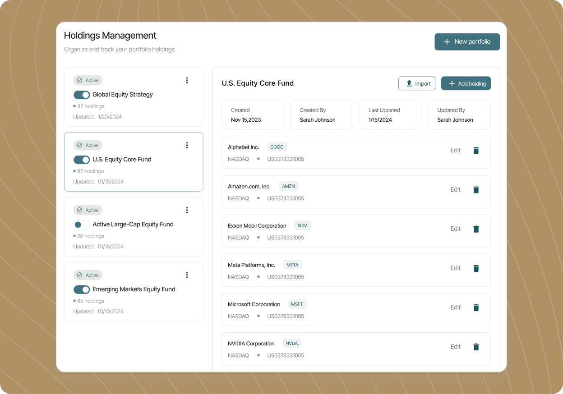
Task: Edit the NVIDIA Corporation holding
Action: (x=456, y=347)
